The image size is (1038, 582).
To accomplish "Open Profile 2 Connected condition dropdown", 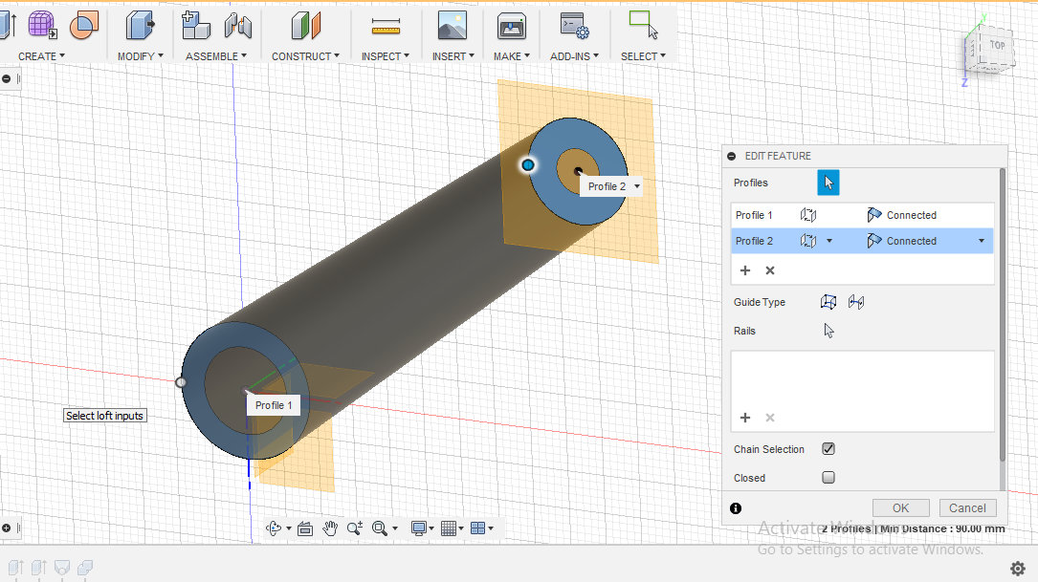I will (x=981, y=241).
